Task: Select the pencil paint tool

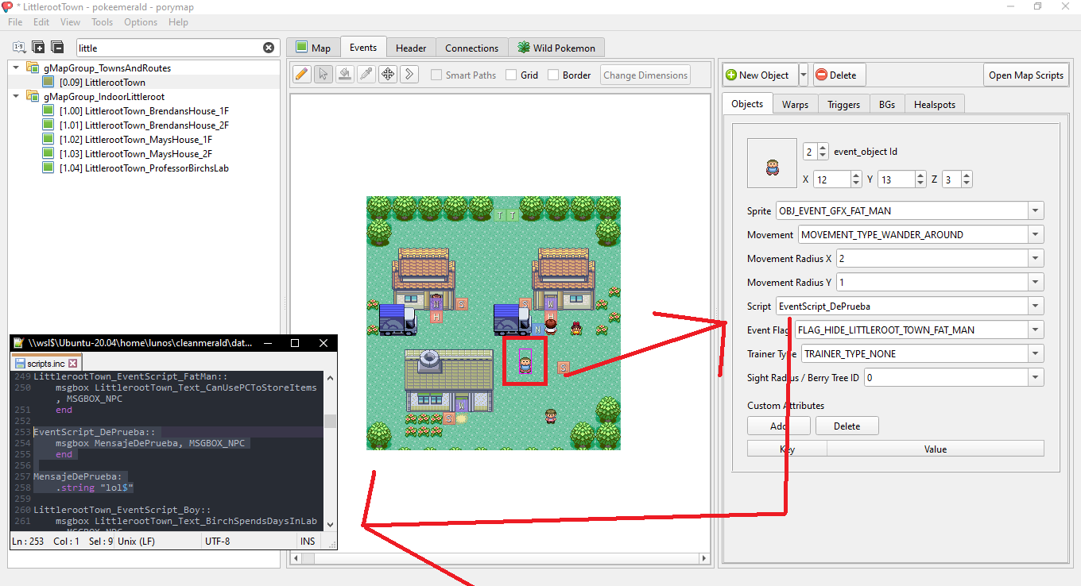Action: pyautogui.click(x=301, y=75)
